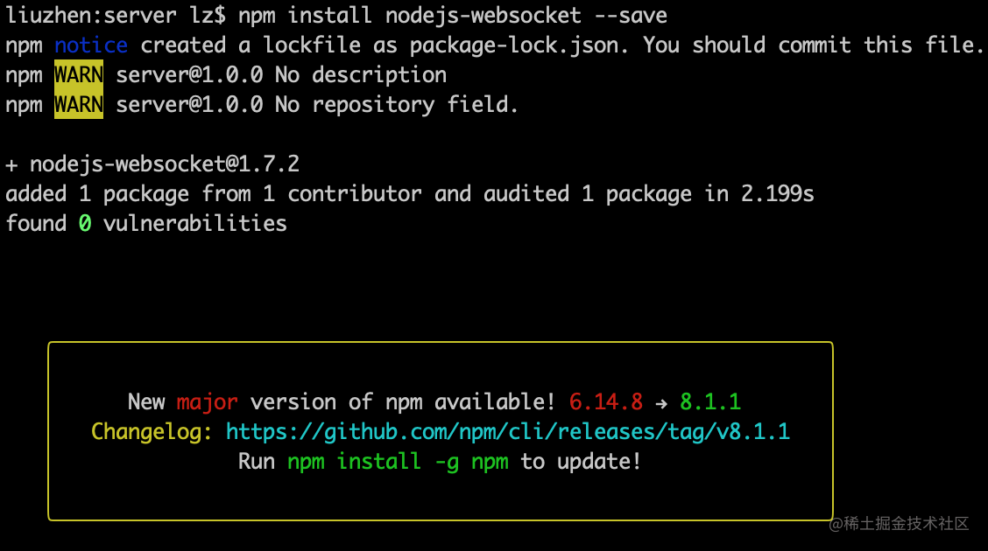Click the yellow "Changelog:" label

click(x=152, y=431)
